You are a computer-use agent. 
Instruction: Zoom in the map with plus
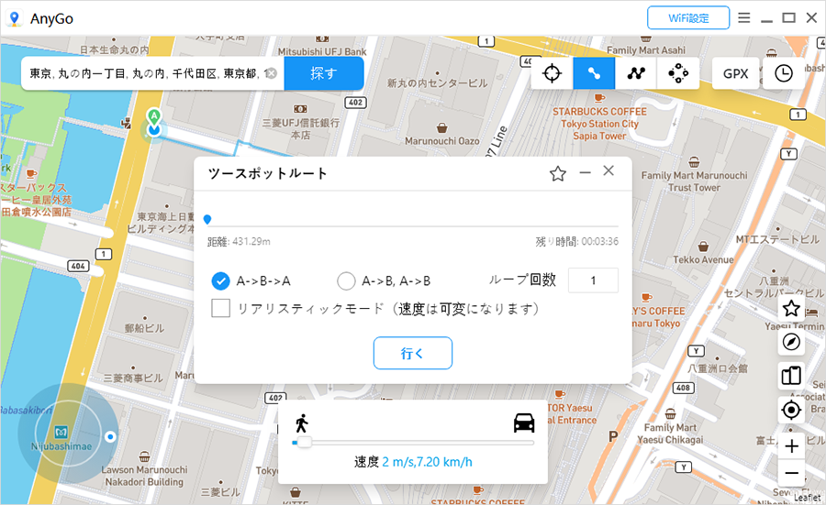point(790,445)
